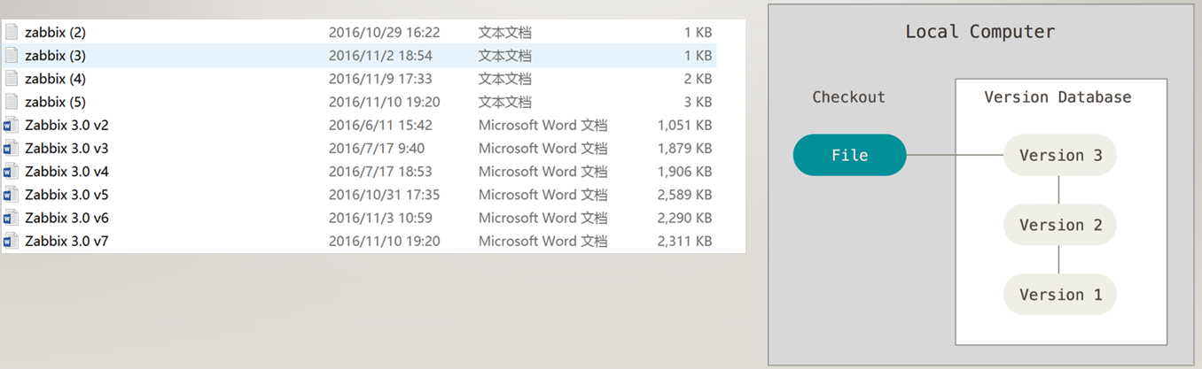Click the Local Computer heading
The image size is (1202, 369).
pyautogui.click(x=980, y=32)
